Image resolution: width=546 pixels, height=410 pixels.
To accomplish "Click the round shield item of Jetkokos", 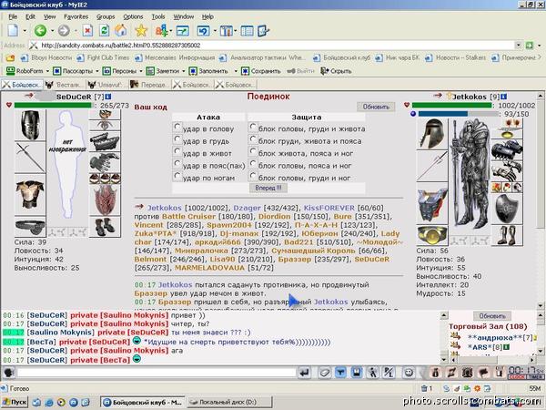I will 507,210.
